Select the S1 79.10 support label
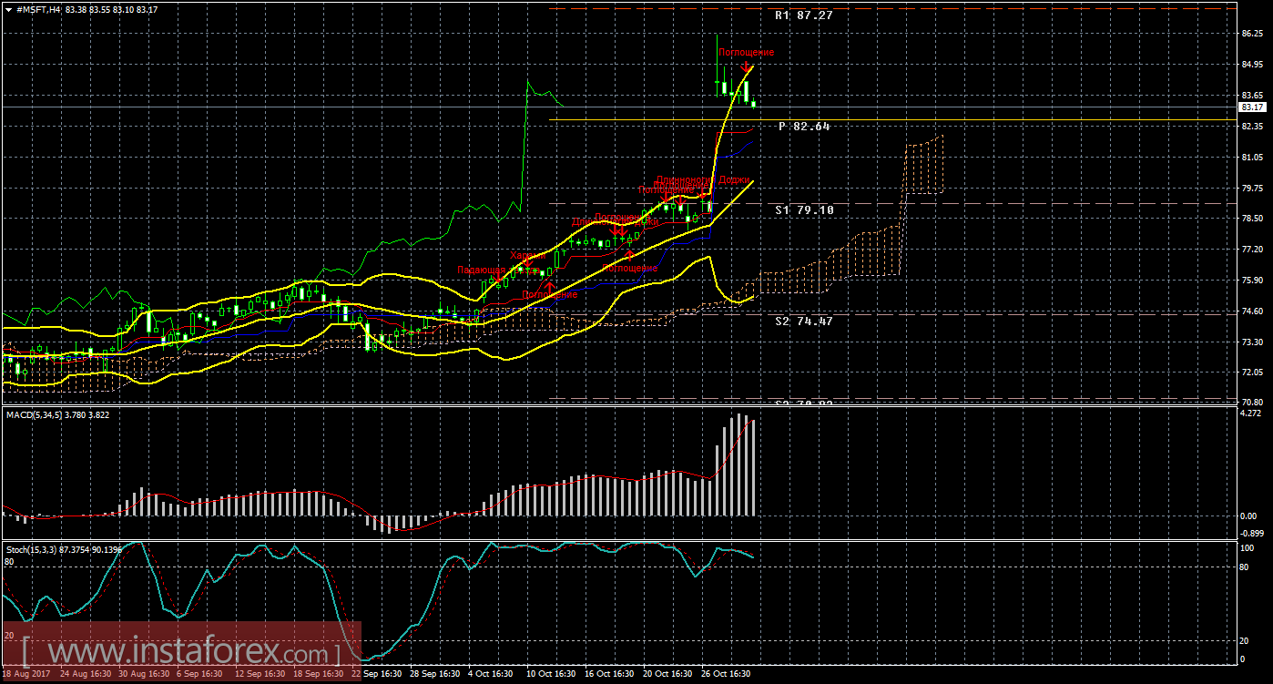This screenshot has height=684, width=1273. pyautogui.click(x=803, y=209)
